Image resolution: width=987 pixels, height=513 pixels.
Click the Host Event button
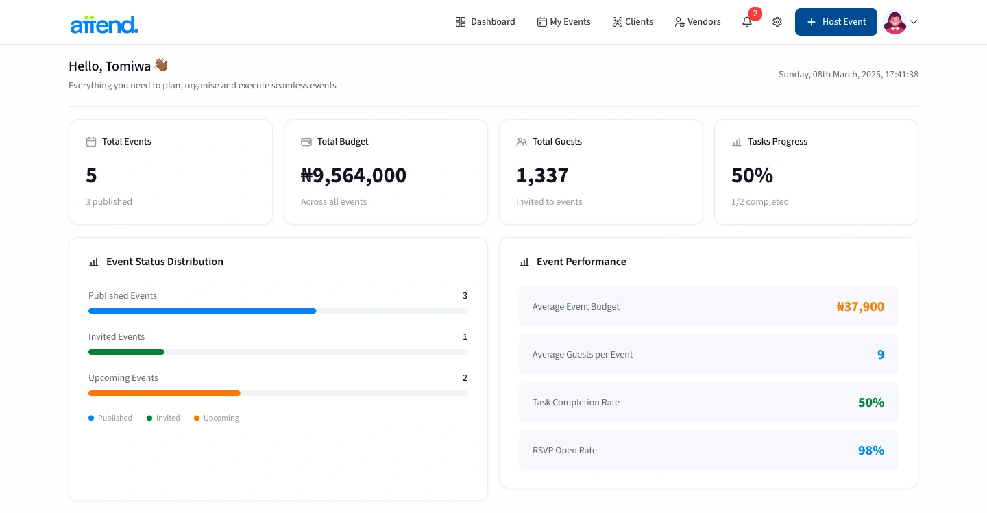[836, 22]
